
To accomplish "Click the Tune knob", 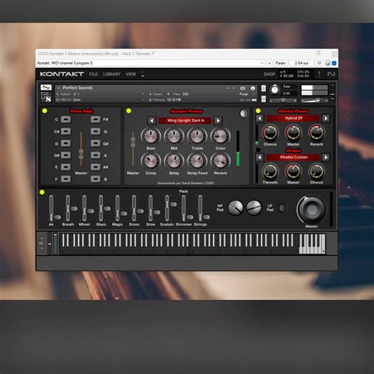I will click(x=275, y=90).
